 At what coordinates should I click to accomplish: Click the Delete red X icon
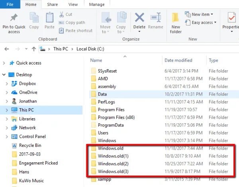coord(139,18)
